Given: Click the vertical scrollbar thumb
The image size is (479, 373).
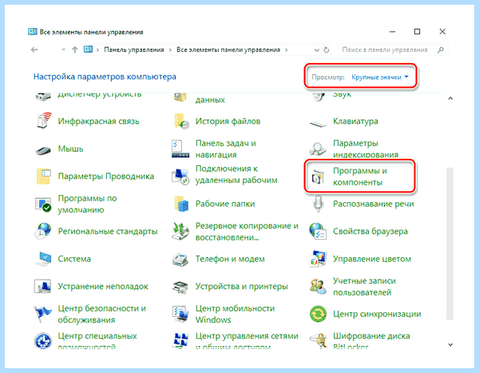Looking at the screenshot, I should [449, 244].
